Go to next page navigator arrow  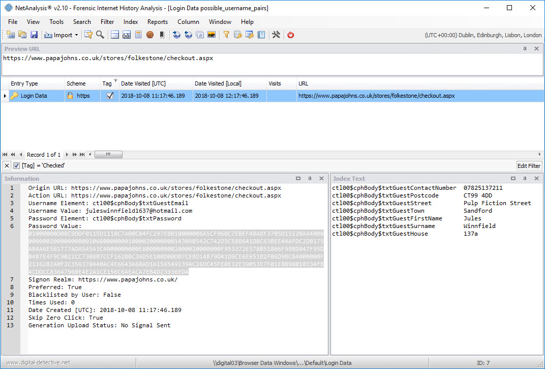(74, 155)
